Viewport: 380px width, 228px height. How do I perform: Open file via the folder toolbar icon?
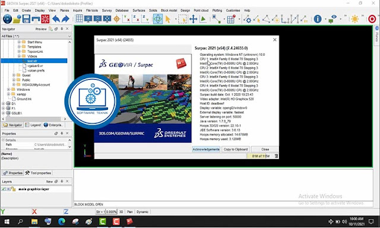coord(17,19)
